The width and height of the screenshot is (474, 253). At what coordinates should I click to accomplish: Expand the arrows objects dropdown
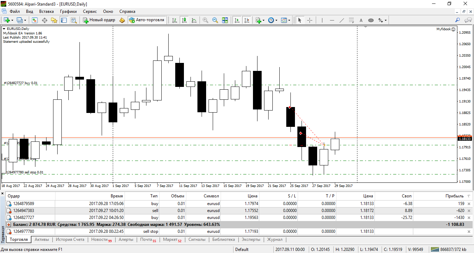tap(386, 20)
